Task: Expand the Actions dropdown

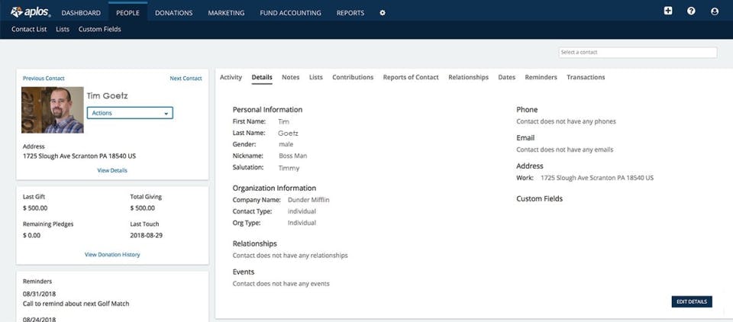Action: click(130, 113)
